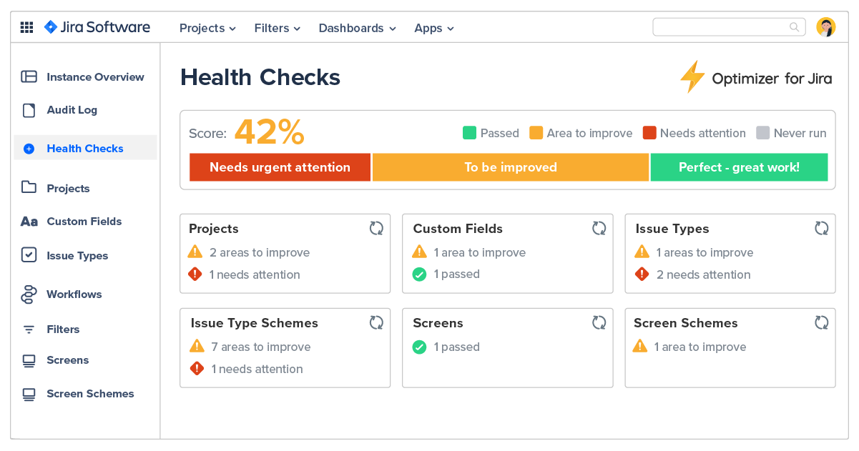Open the Filters dropdown in top navigation
This screenshot has height=451, width=859.
tap(278, 28)
